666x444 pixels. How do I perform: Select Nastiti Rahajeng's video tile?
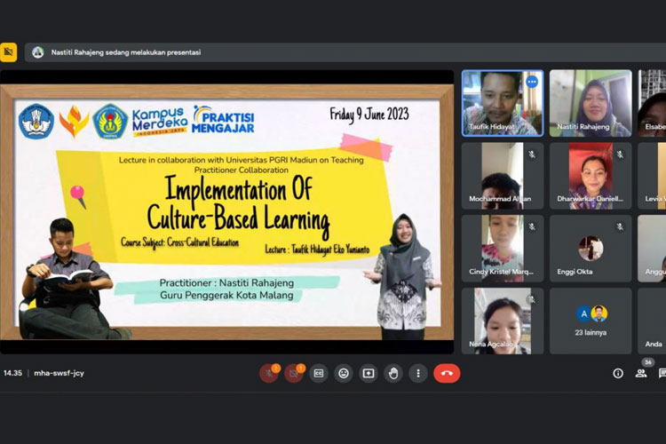point(591,103)
